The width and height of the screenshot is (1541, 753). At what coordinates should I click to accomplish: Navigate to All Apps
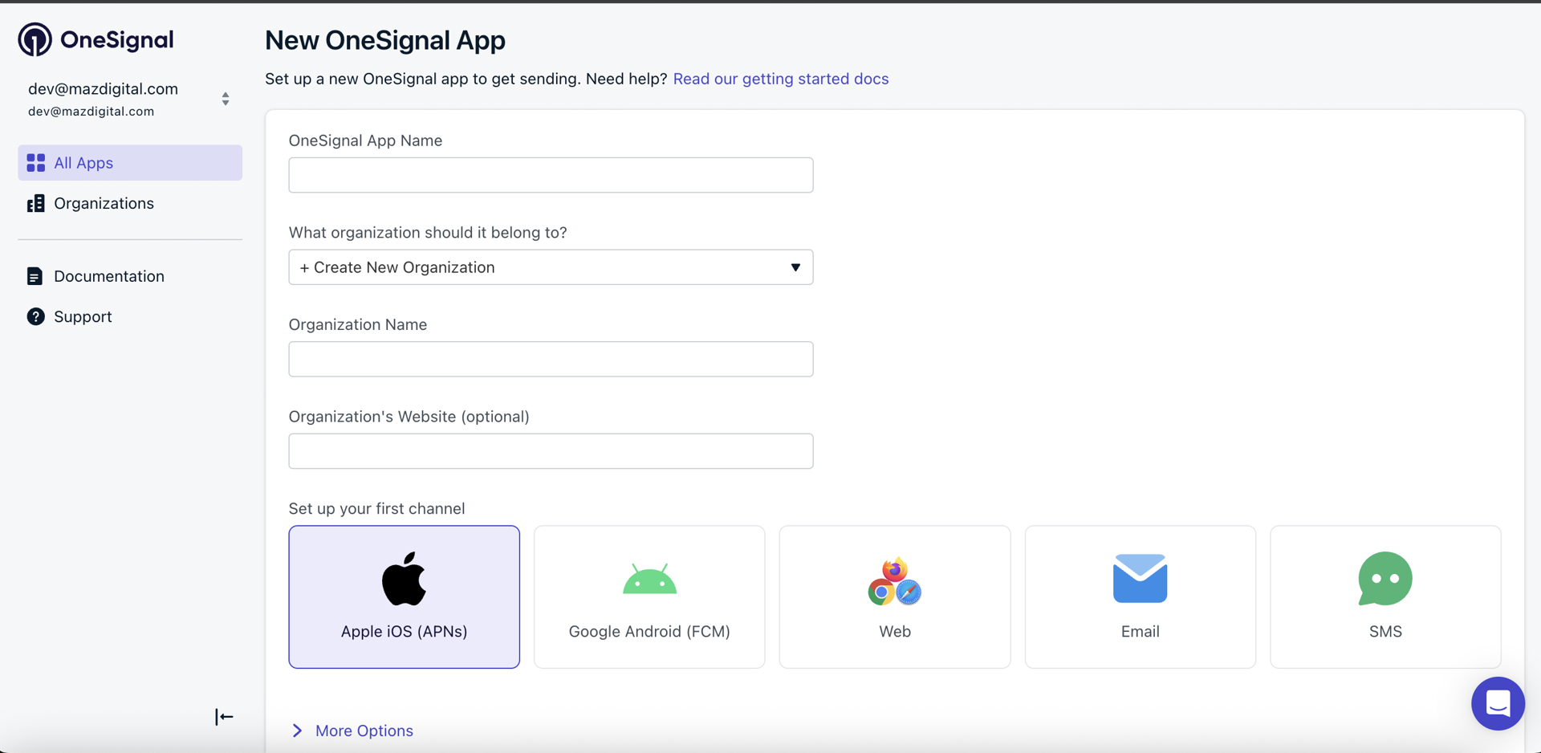[83, 162]
